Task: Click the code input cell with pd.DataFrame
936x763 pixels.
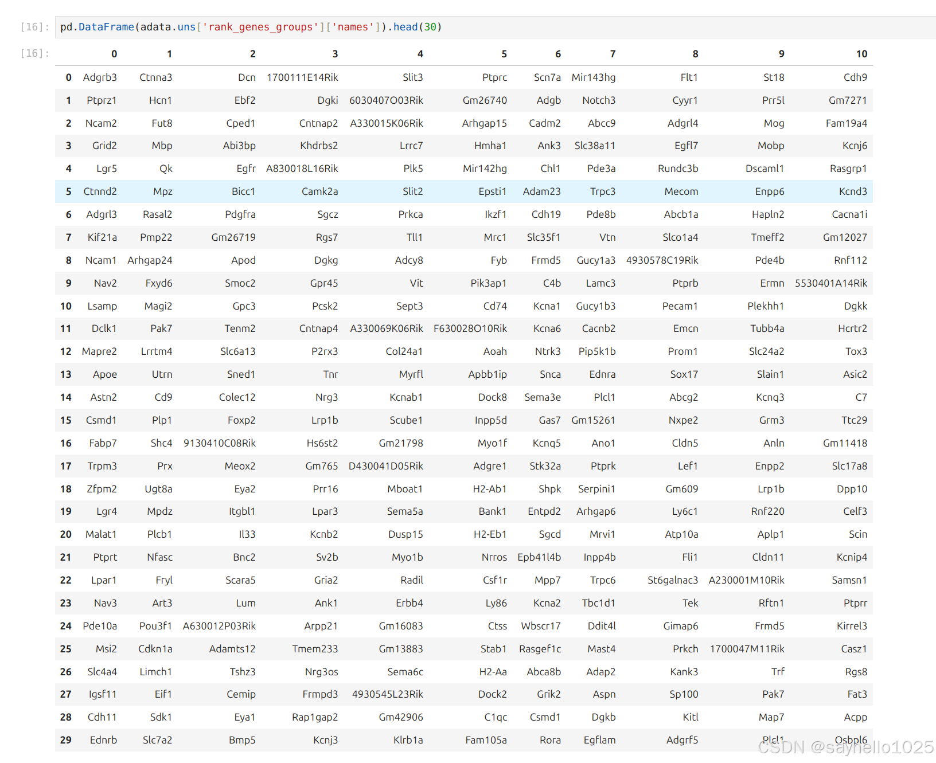Action: point(496,27)
